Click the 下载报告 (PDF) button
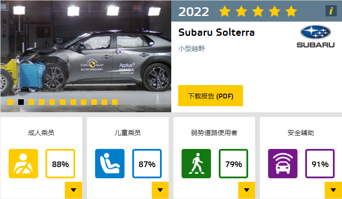342x199 pixels. [211, 96]
